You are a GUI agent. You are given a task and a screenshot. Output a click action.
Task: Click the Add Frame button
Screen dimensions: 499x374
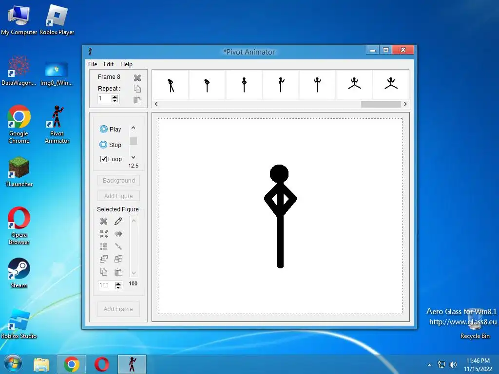[118, 309]
